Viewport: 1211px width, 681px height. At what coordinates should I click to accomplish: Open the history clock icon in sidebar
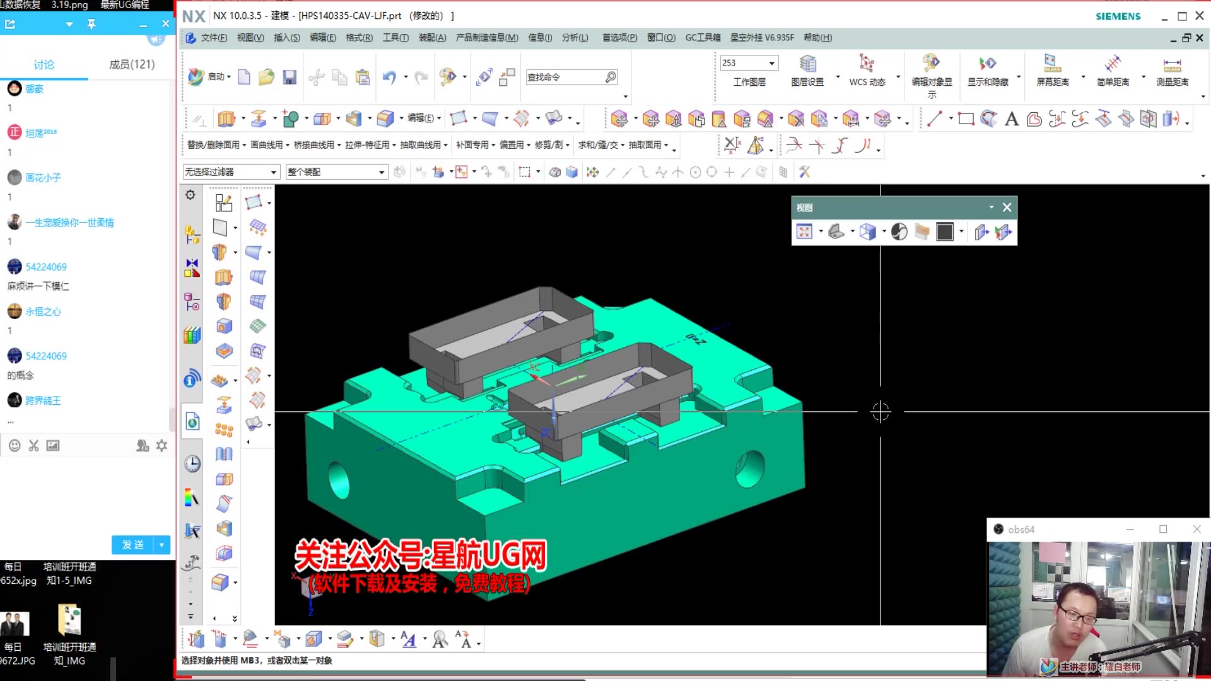coord(192,464)
